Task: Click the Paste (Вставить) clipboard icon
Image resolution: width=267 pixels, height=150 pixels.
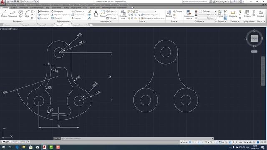Action: (x=247, y=13)
